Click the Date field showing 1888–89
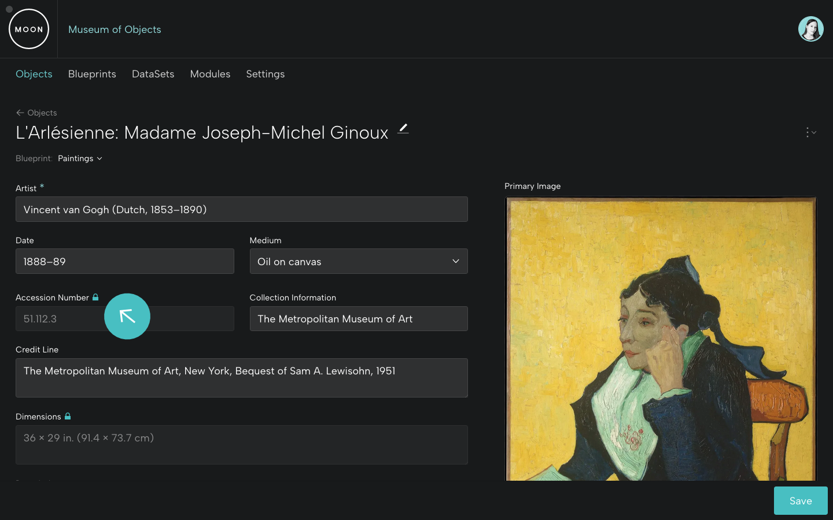The height and width of the screenshot is (520, 833). coord(125,261)
